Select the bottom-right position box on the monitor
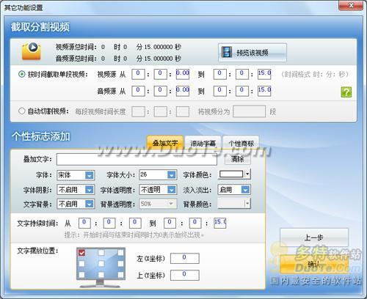The image size is (367, 299). 120,275
